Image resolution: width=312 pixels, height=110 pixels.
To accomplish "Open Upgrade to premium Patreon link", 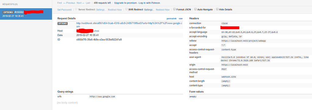I will pyautogui.click(x=137, y=3).
